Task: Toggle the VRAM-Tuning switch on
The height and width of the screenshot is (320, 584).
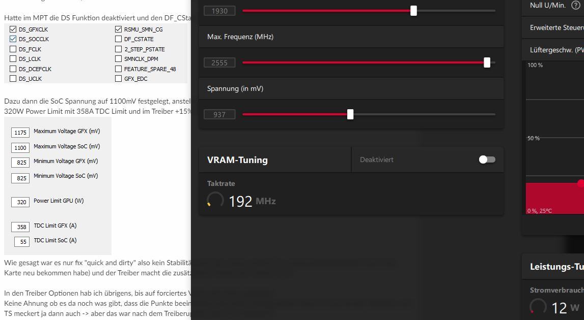Action: pyautogui.click(x=487, y=159)
